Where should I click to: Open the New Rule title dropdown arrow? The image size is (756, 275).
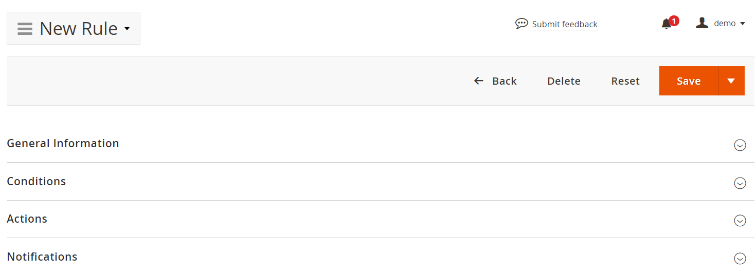tap(127, 29)
